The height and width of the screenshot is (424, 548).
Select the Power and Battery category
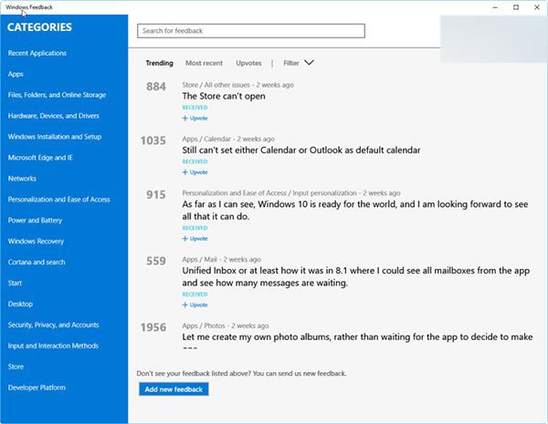click(35, 221)
